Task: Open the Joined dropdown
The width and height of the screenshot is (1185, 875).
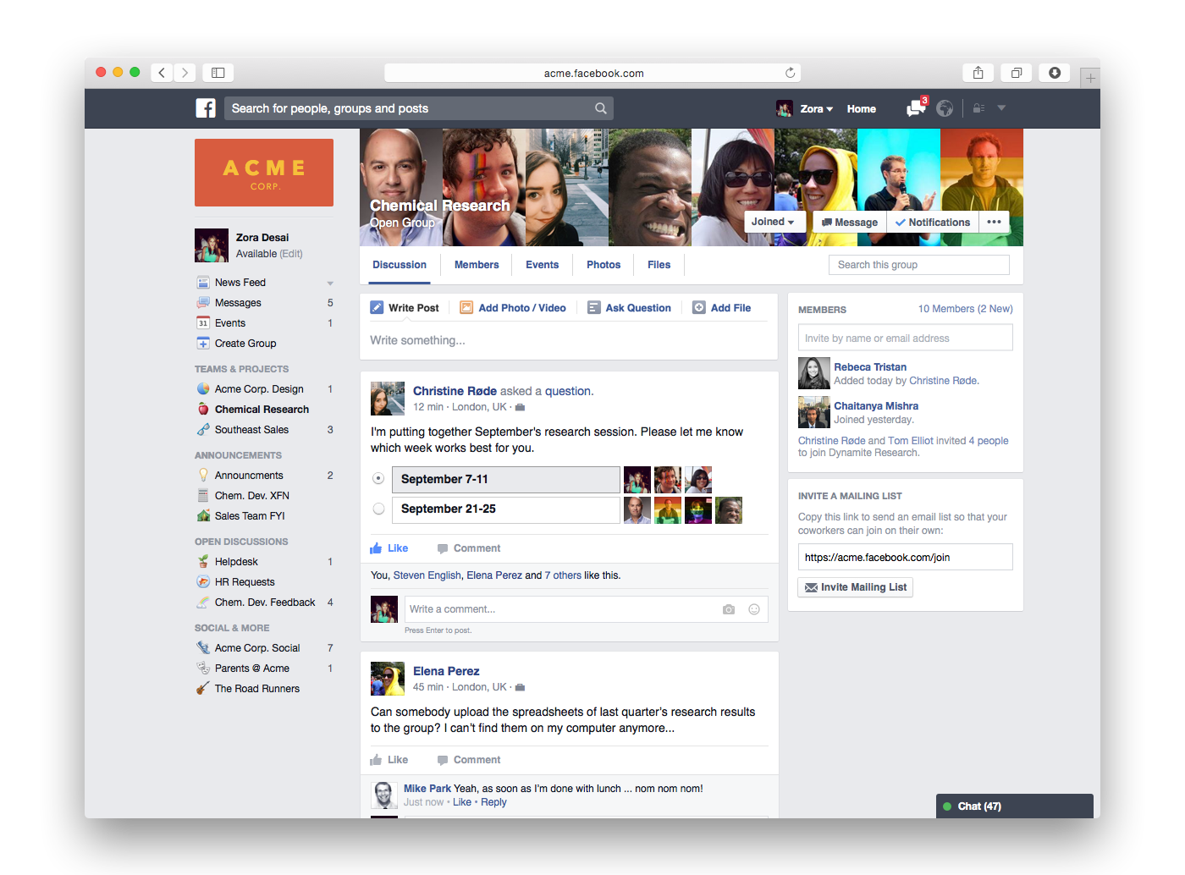Action: [772, 222]
